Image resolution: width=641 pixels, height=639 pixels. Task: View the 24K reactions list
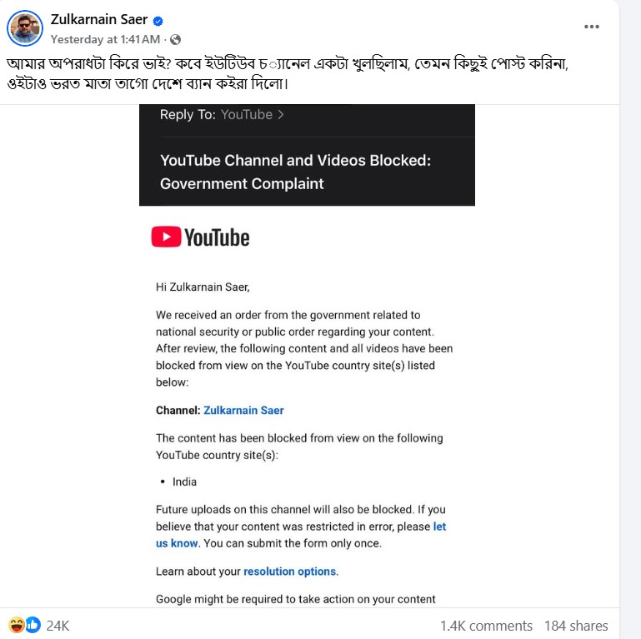[x=58, y=626]
